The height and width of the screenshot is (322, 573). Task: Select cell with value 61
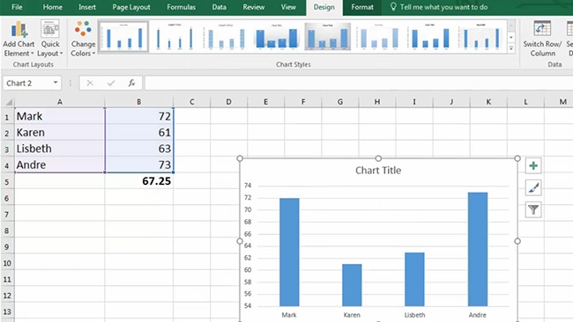pos(139,132)
